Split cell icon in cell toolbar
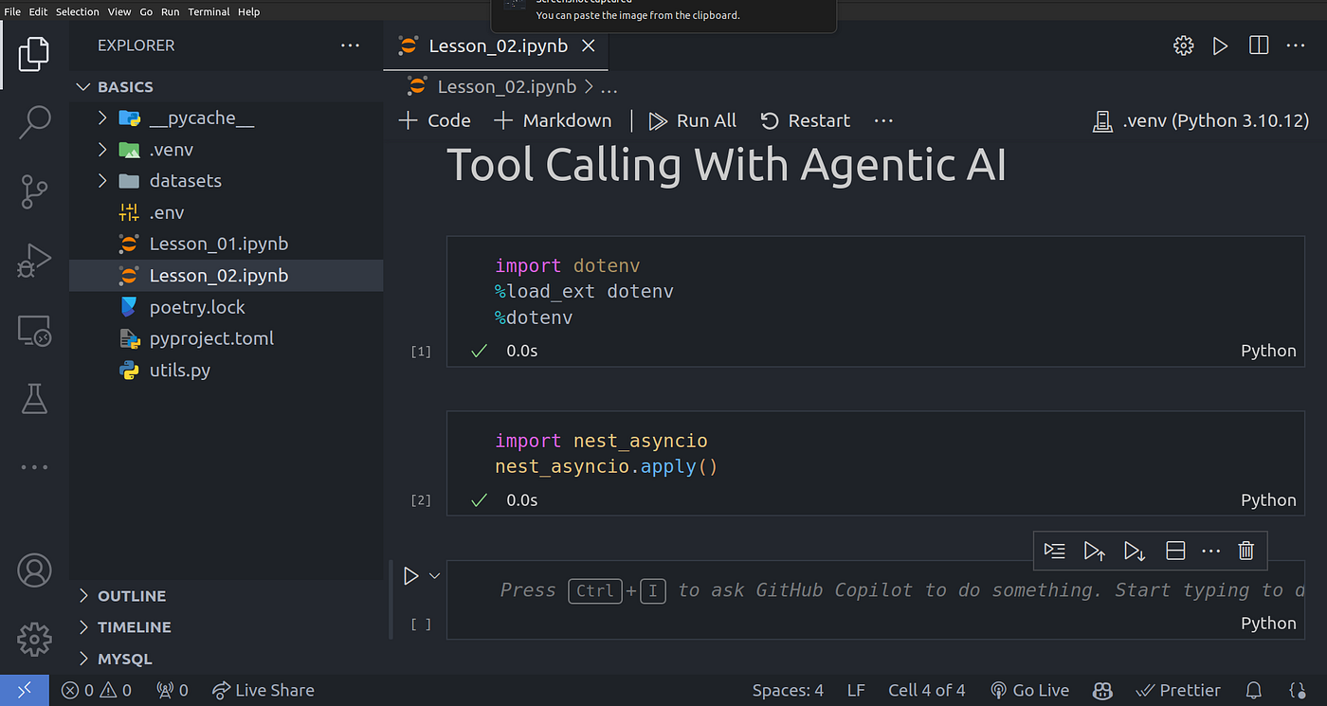 [1175, 551]
